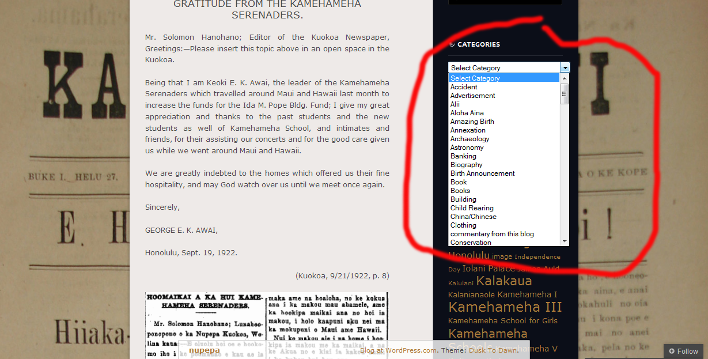This screenshot has width=708, height=359.
Task: Pick 'Aloha Aina' in the category list
Action: click(467, 113)
